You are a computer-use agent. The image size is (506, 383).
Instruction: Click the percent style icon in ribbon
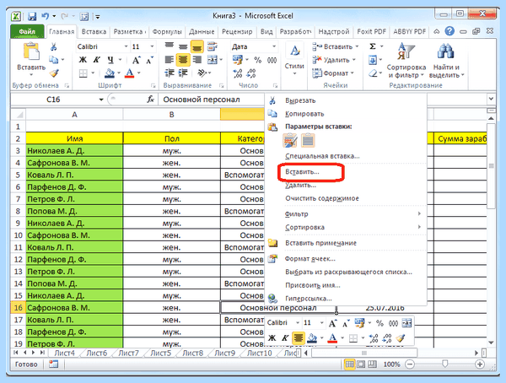pos(257,60)
